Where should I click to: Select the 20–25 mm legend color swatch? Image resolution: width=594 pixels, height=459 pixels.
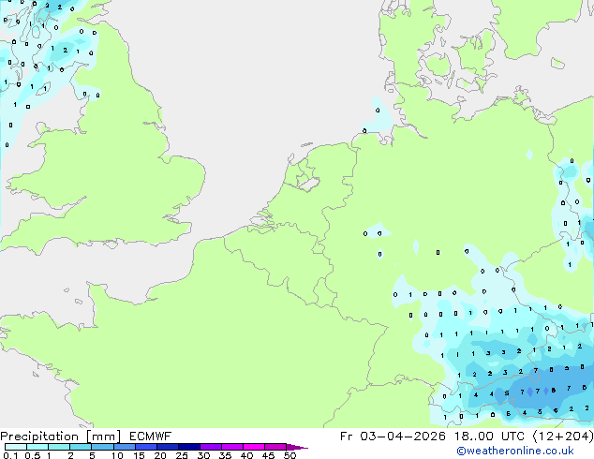coord(167,447)
